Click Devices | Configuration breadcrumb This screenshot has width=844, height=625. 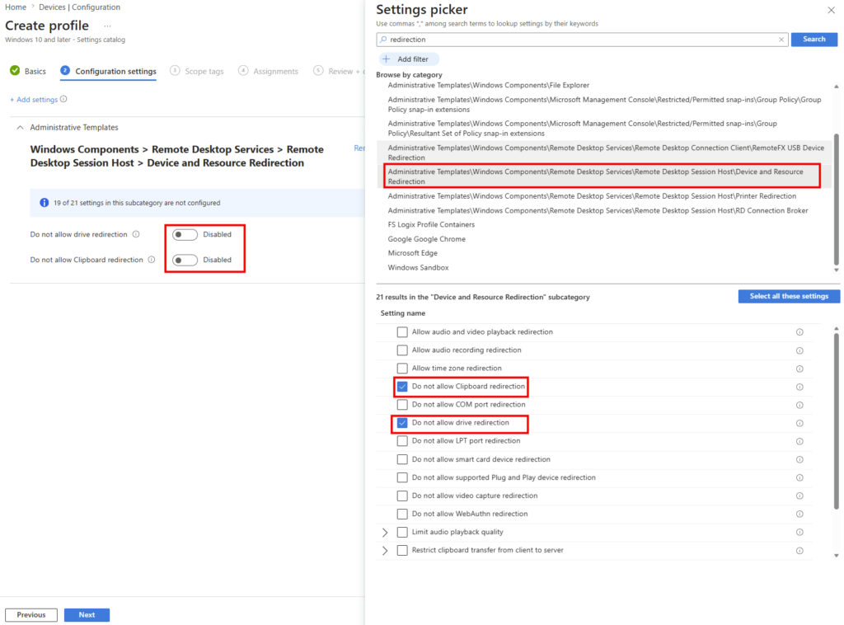[x=79, y=7]
